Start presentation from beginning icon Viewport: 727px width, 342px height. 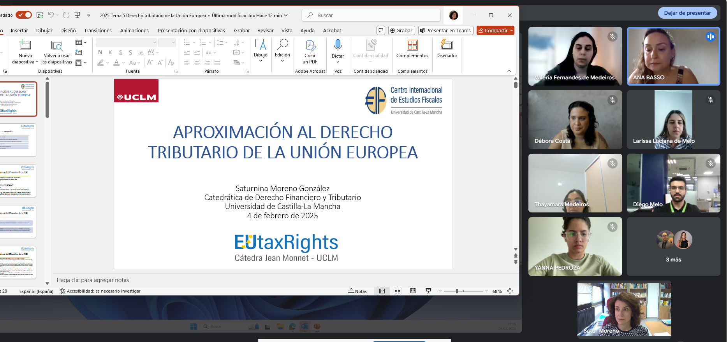tap(77, 15)
